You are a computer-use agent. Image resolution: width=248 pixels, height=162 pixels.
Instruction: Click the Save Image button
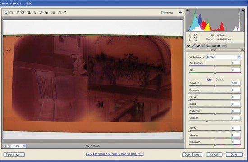pos(14,154)
